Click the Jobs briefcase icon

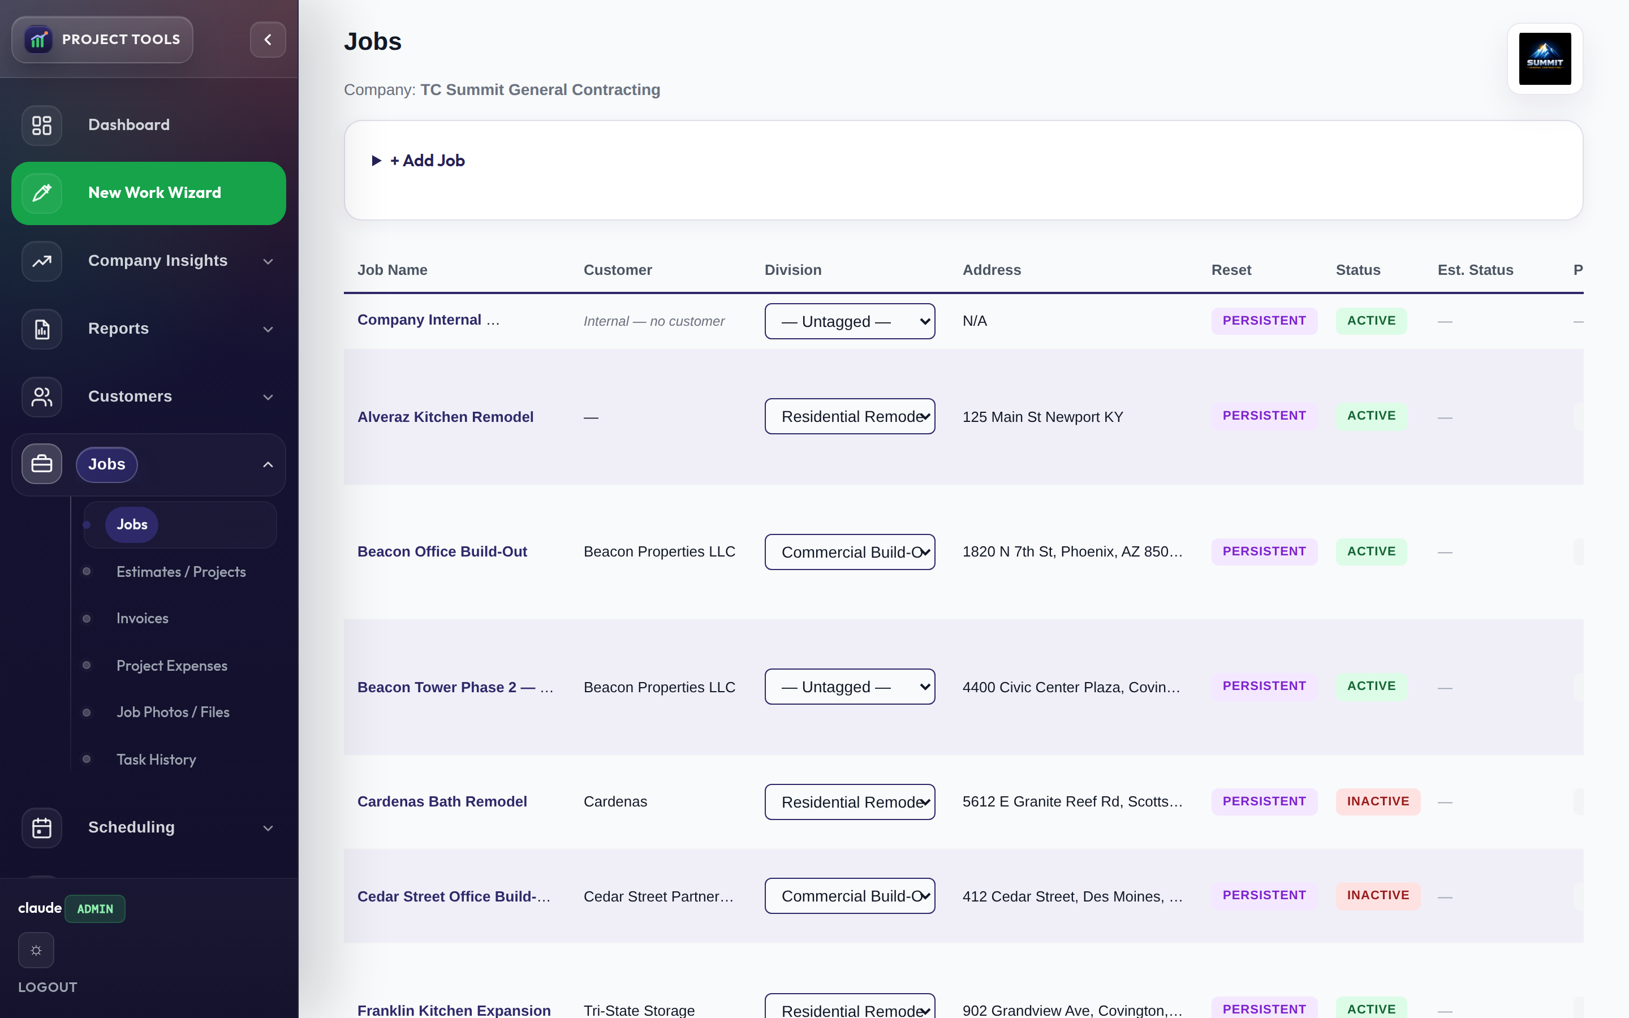pyautogui.click(x=42, y=464)
